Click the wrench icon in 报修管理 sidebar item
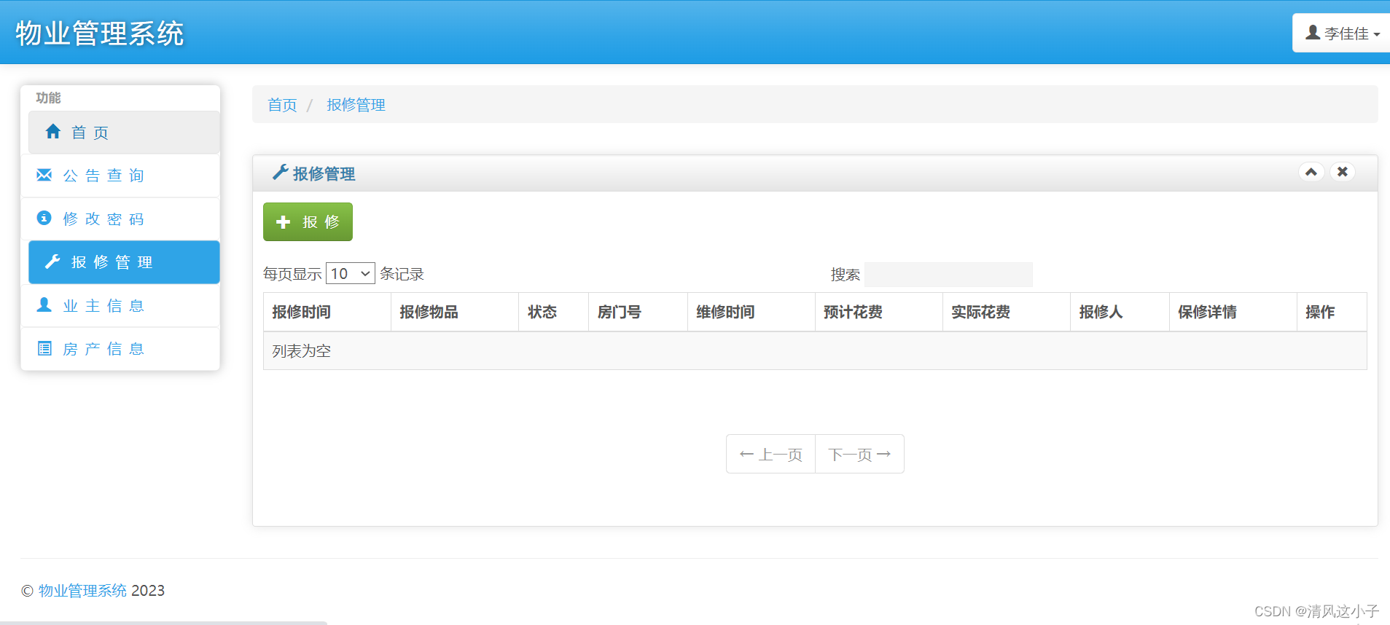Screen dimensions: 1390x625 52,262
